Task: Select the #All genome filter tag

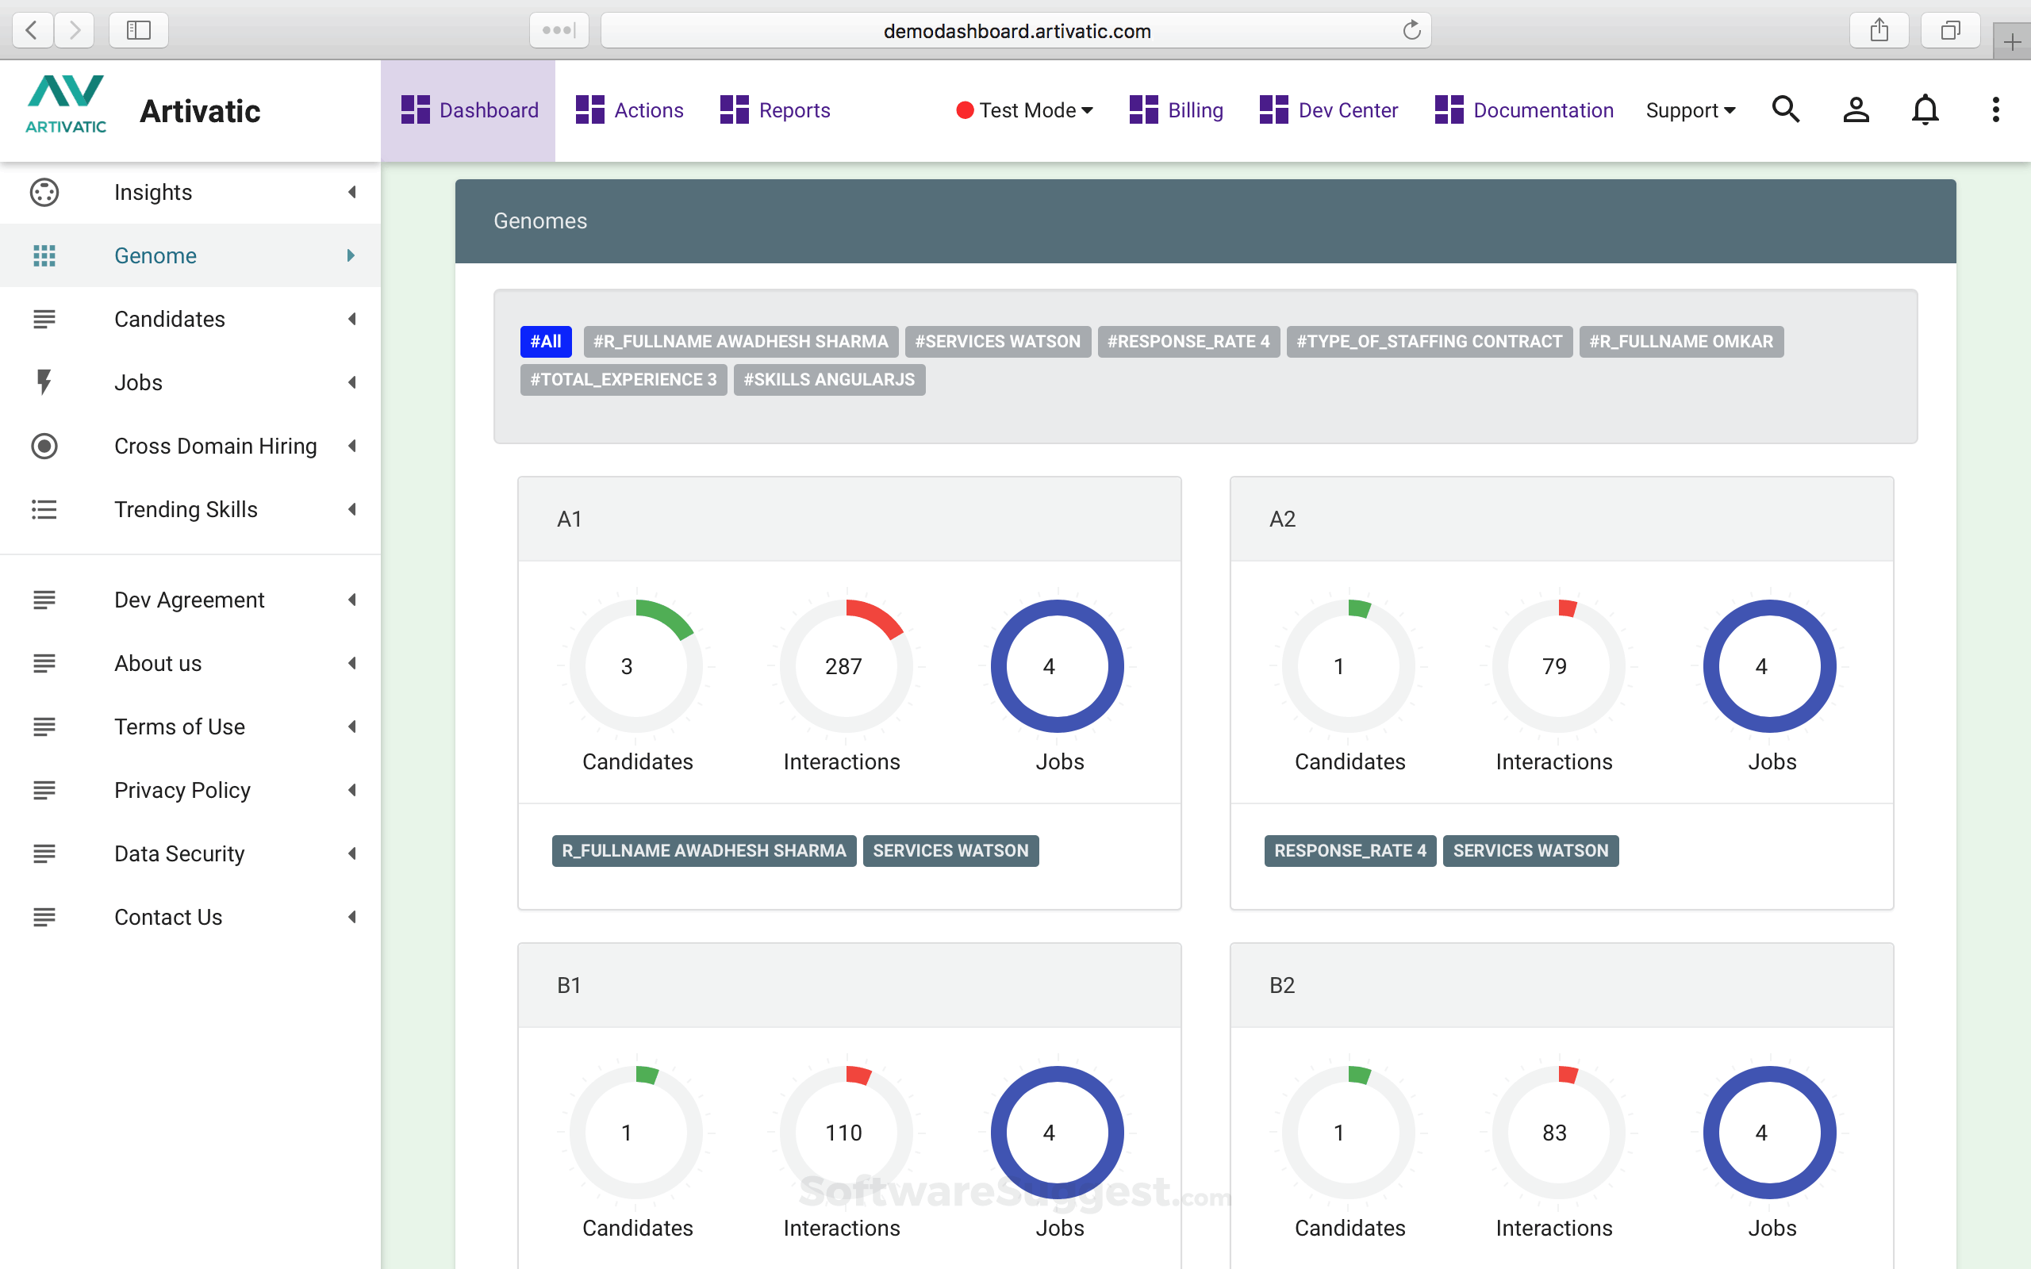Action: click(x=546, y=342)
